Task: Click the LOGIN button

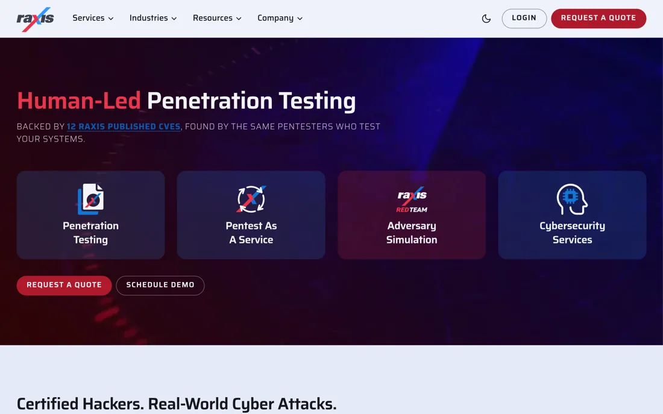Action: 524,18
